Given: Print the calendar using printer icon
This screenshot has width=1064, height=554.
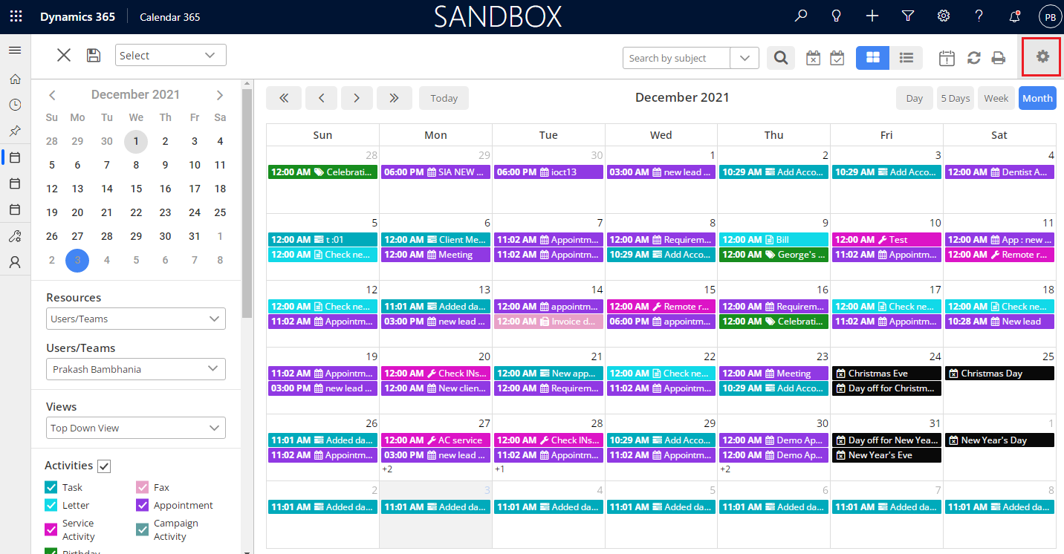Looking at the screenshot, I should tap(999, 58).
